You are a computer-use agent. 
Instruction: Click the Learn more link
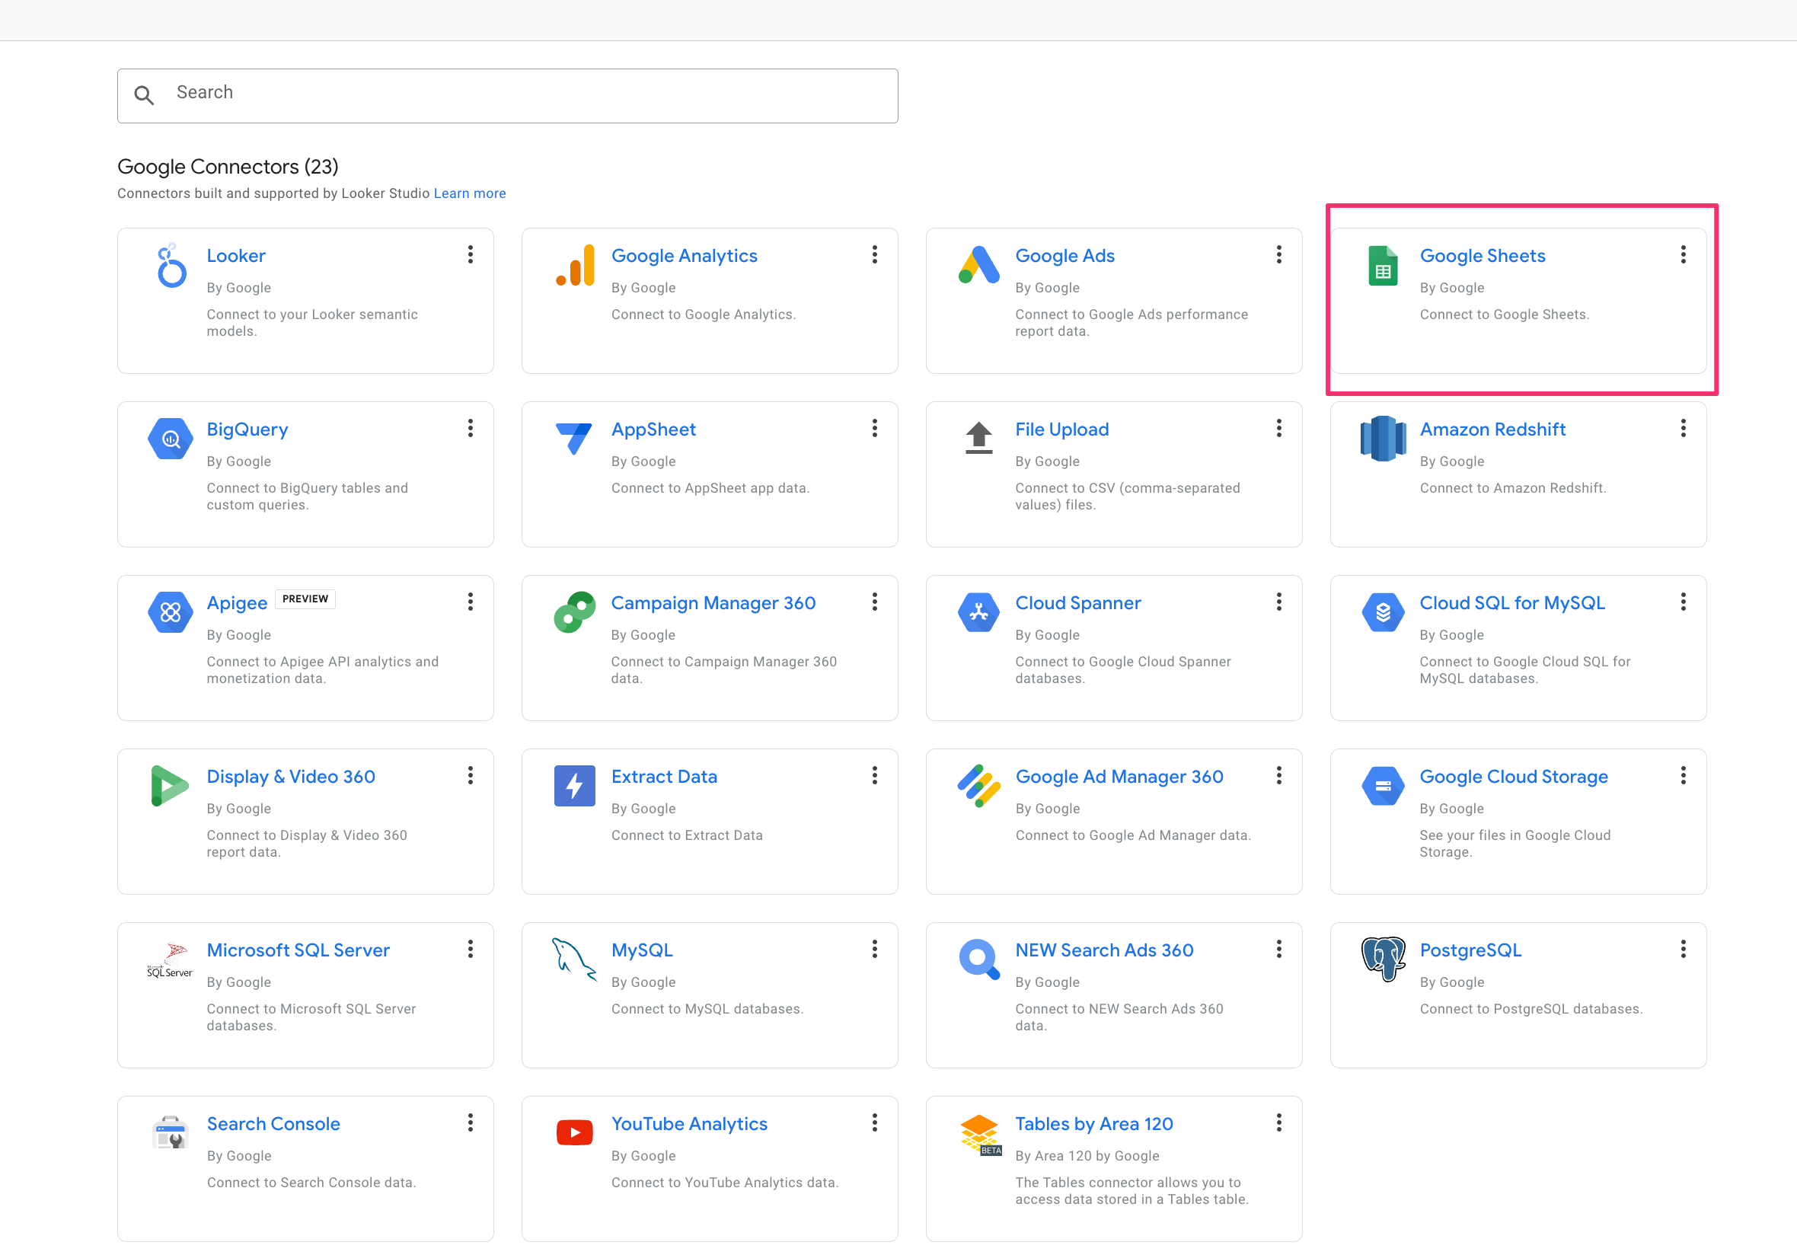click(469, 193)
